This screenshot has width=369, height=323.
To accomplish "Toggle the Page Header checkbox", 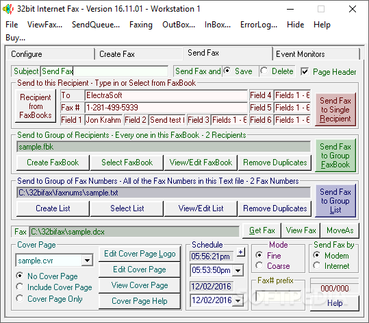I will pyautogui.click(x=305, y=71).
